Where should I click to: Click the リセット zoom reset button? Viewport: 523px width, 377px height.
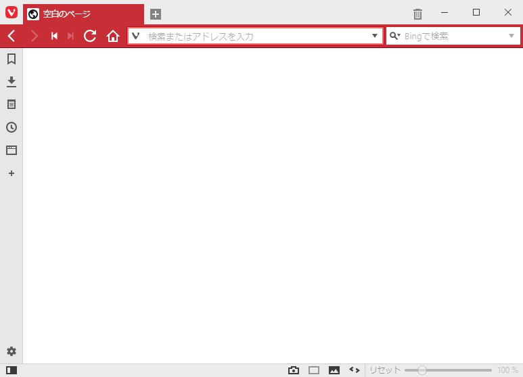pyautogui.click(x=385, y=370)
